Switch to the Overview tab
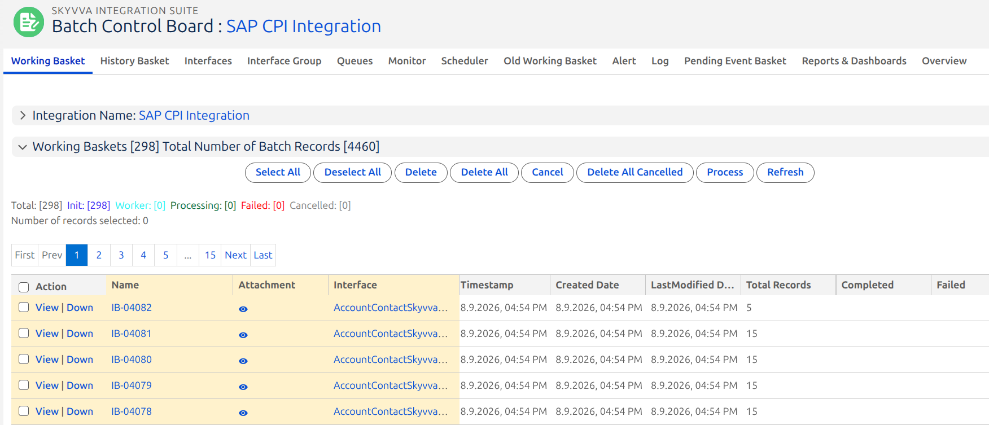This screenshot has width=989, height=425. [944, 61]
